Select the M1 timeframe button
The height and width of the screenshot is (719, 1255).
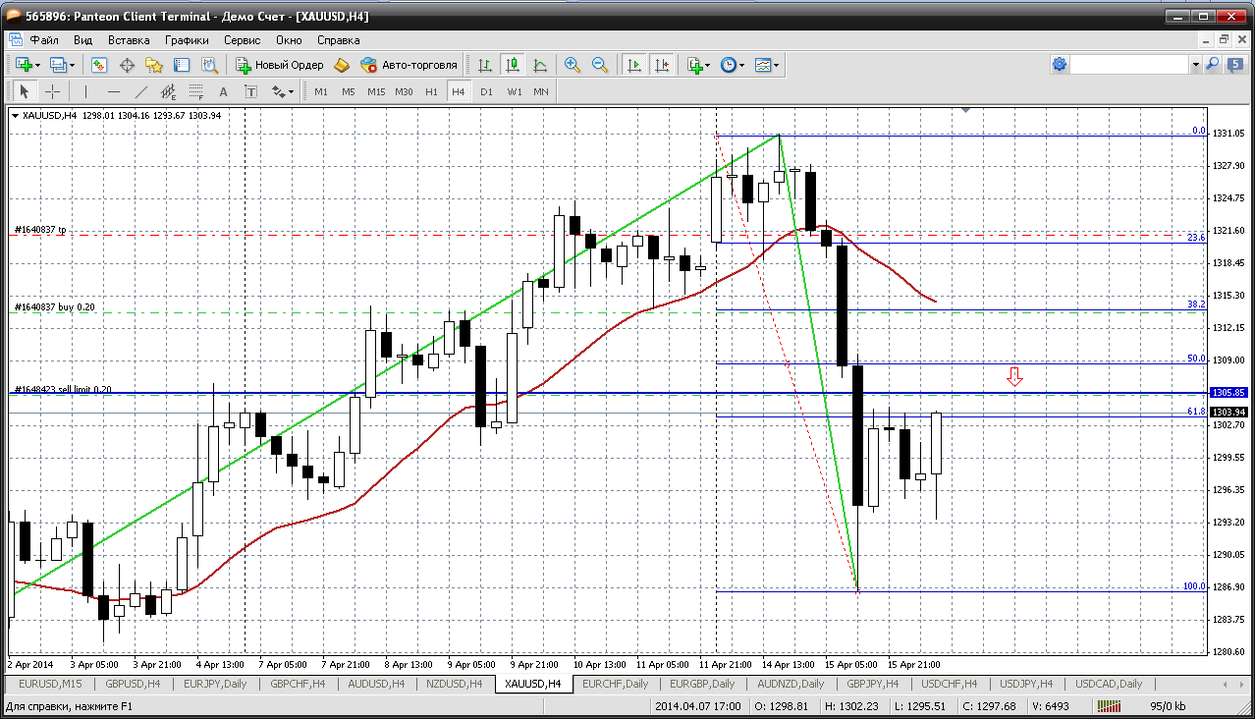(x=321, y=91)
